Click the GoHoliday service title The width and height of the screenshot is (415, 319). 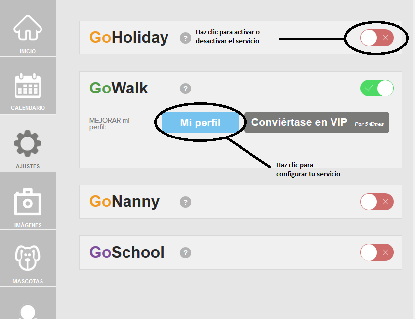(x=128, y=38)
